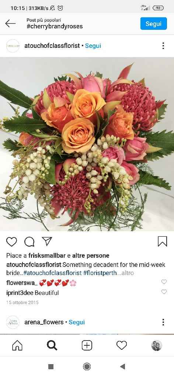Tap the Android back triangle in the navigation bar
Image resolution: width=174 pixels, height=377 pixels.
tap(122, 366)
